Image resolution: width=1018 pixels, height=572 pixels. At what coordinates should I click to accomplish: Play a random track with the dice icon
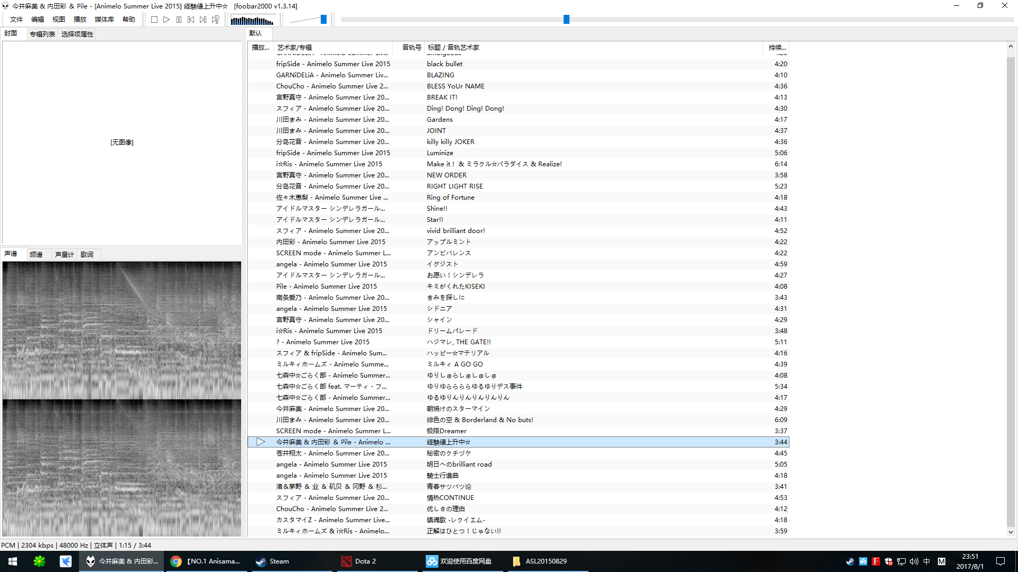[216, 20]
